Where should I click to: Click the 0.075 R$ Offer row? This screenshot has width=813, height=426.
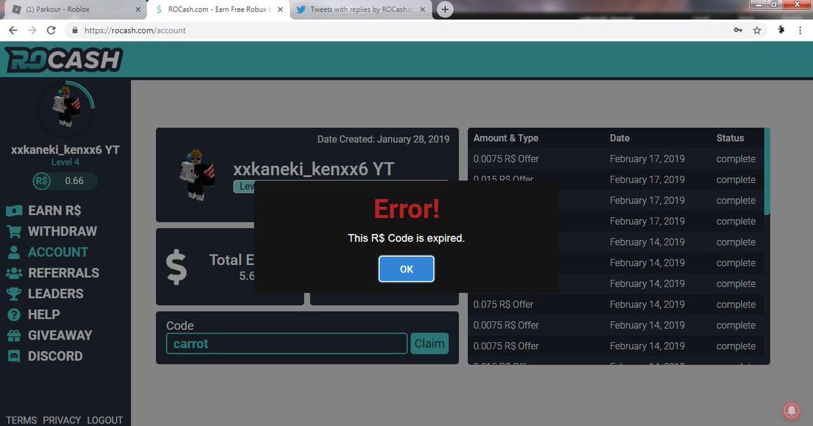[x=616, y=304]
